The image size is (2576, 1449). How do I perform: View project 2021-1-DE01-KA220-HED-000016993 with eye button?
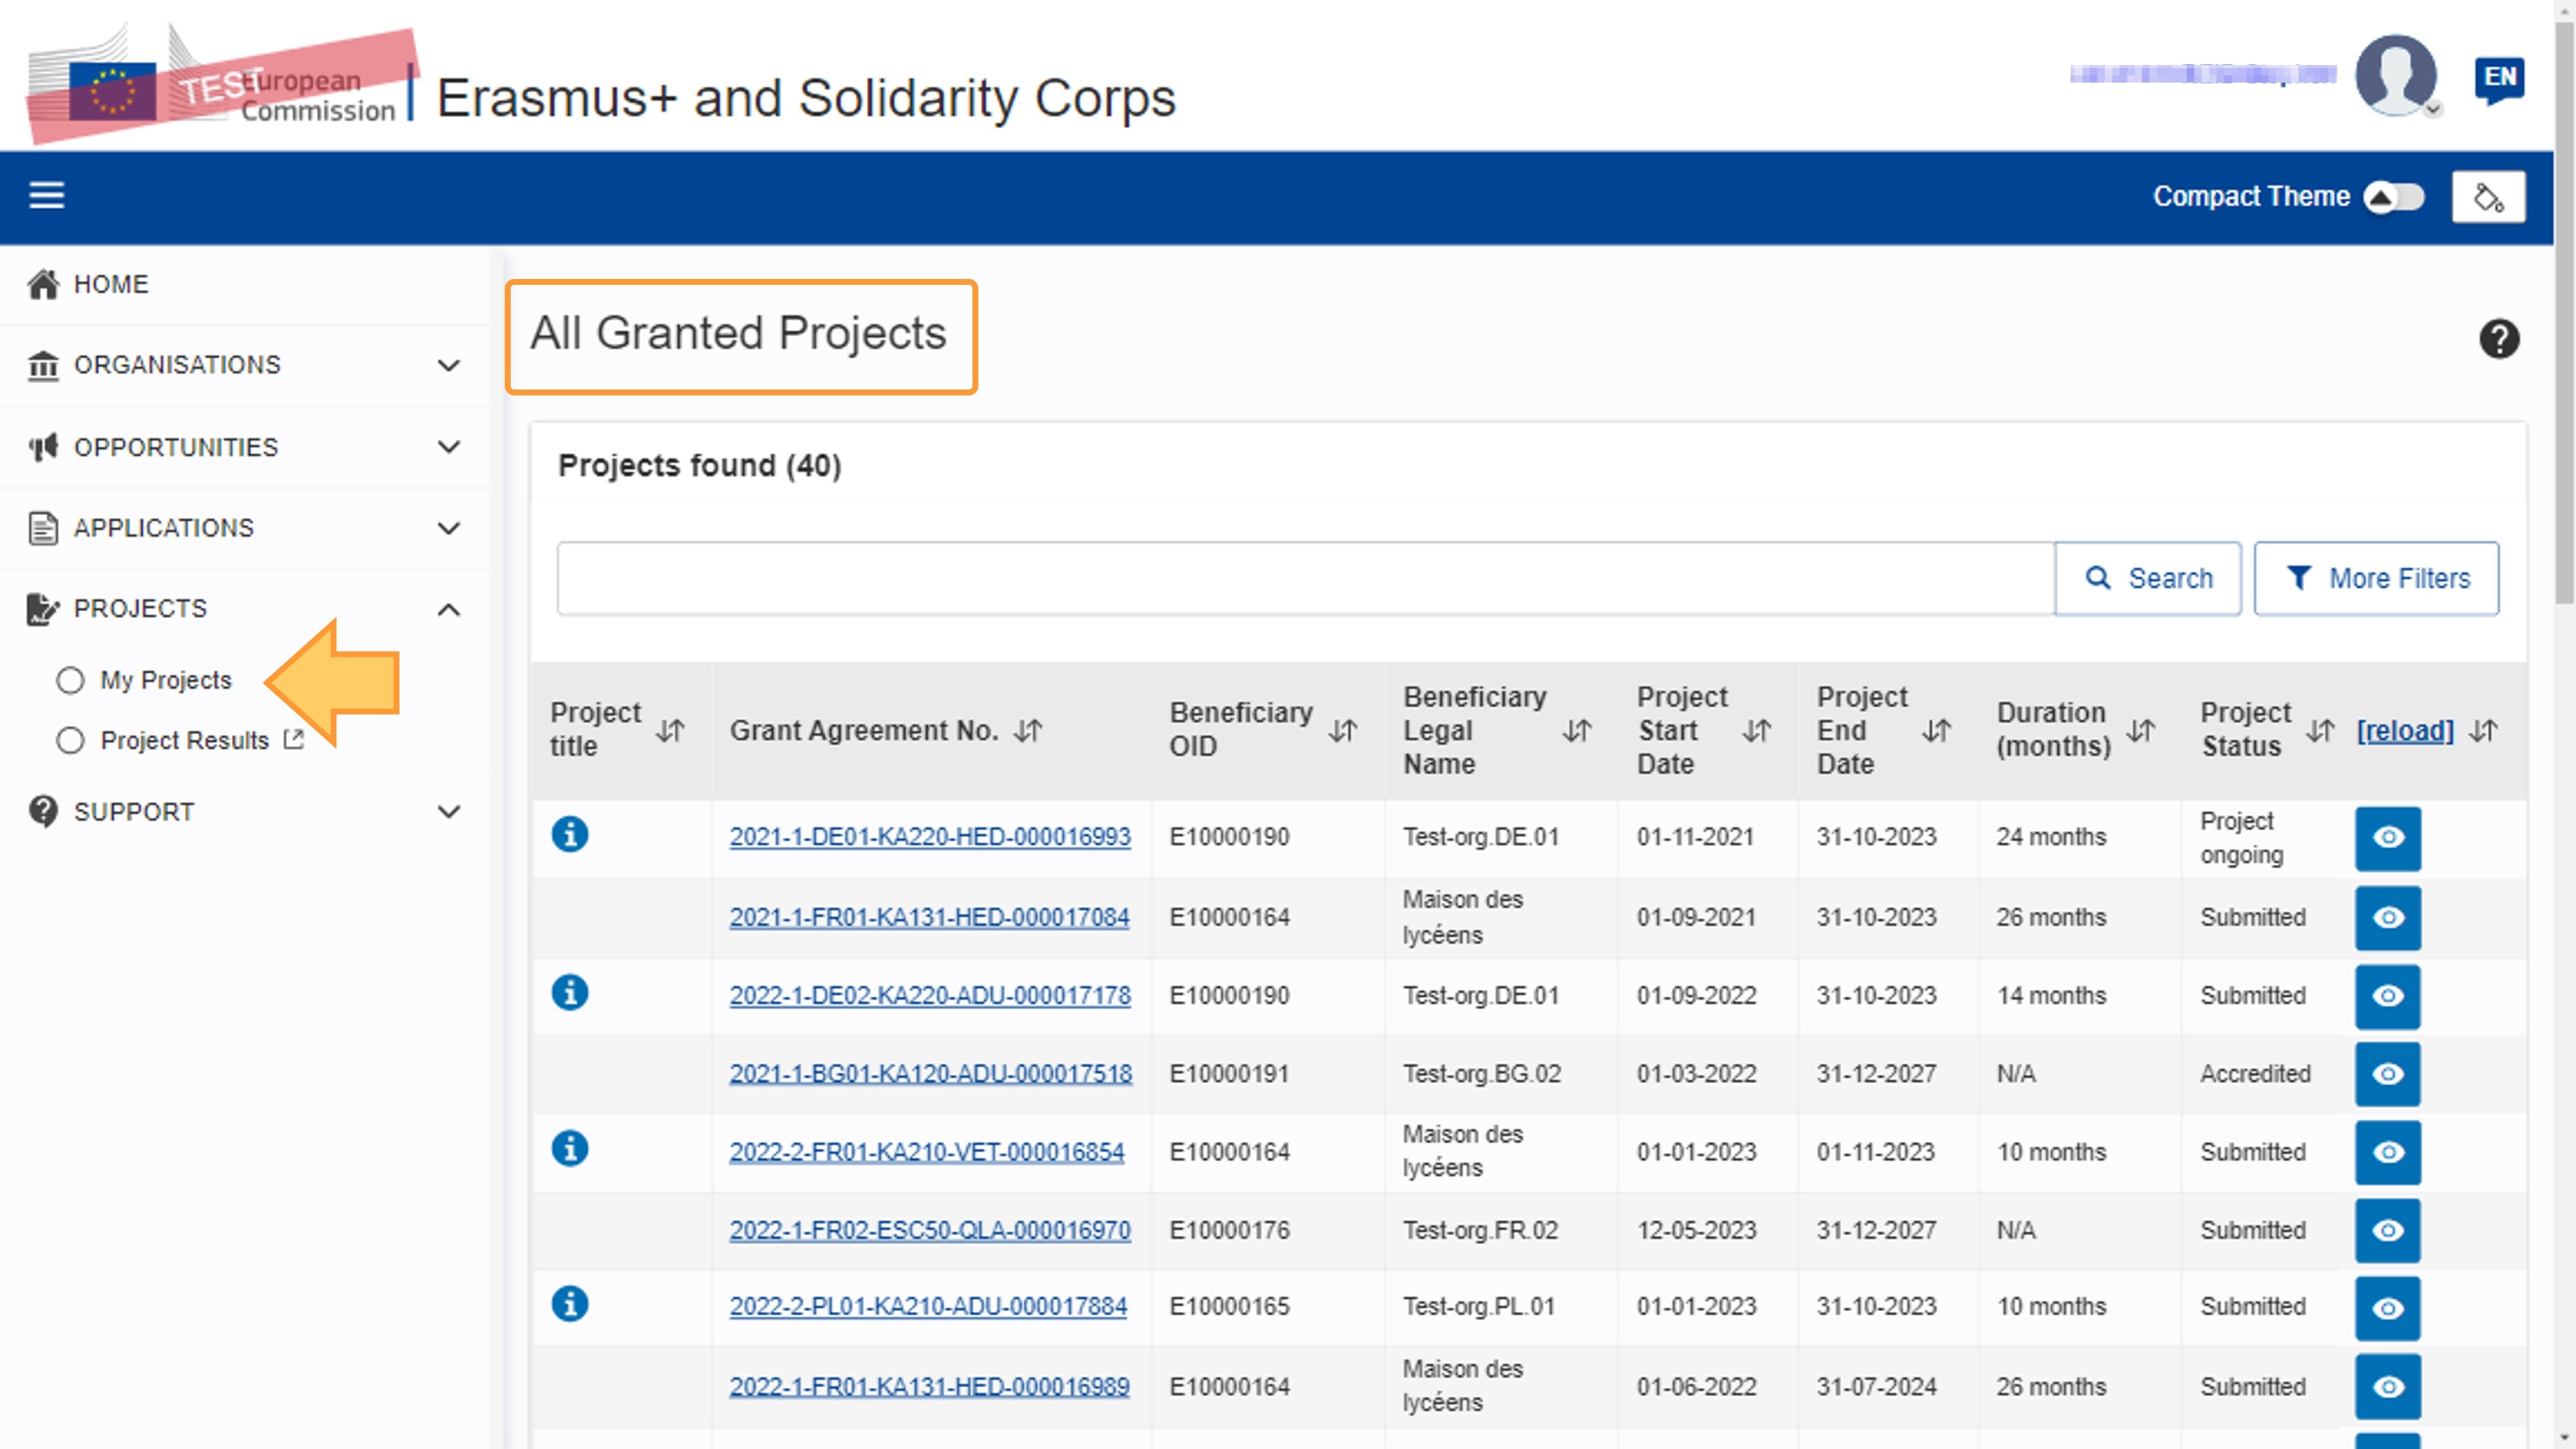(x=2388, y=838)
